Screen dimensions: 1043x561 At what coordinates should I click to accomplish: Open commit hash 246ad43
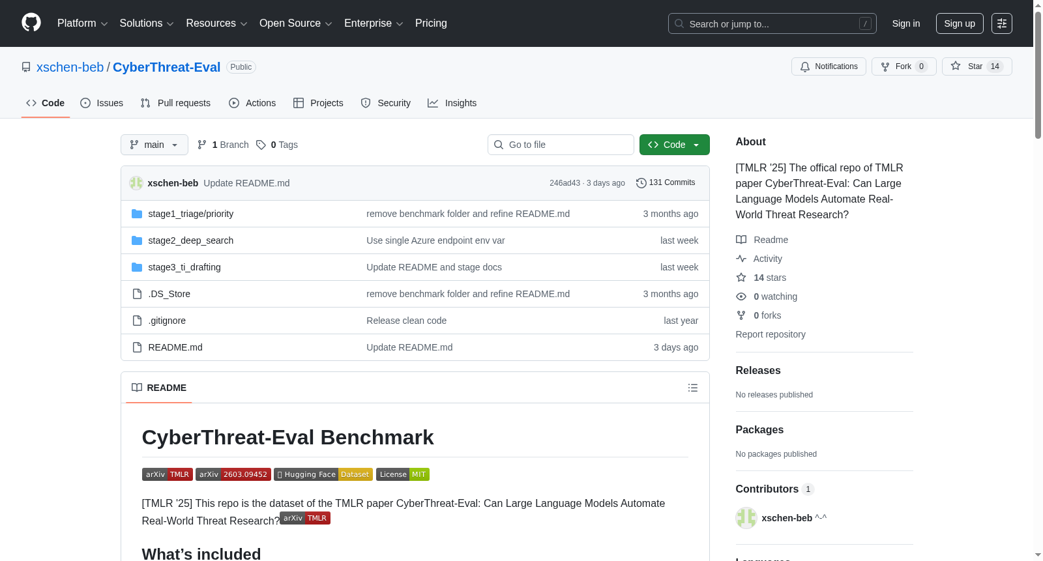(x=565, y=183)
